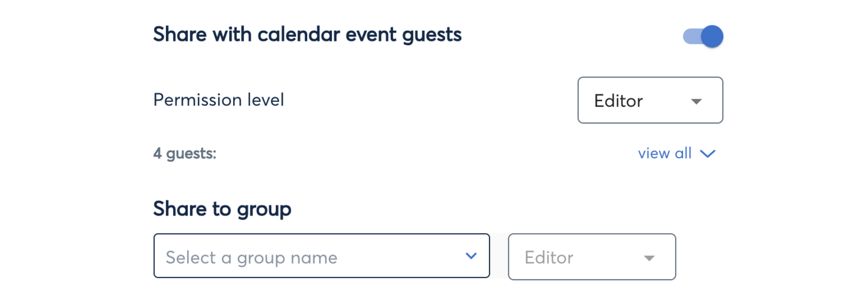Viewport: 862px width, 292px height.
Task: Click the gray "Editor" text for group
Action: click(549, 258)
